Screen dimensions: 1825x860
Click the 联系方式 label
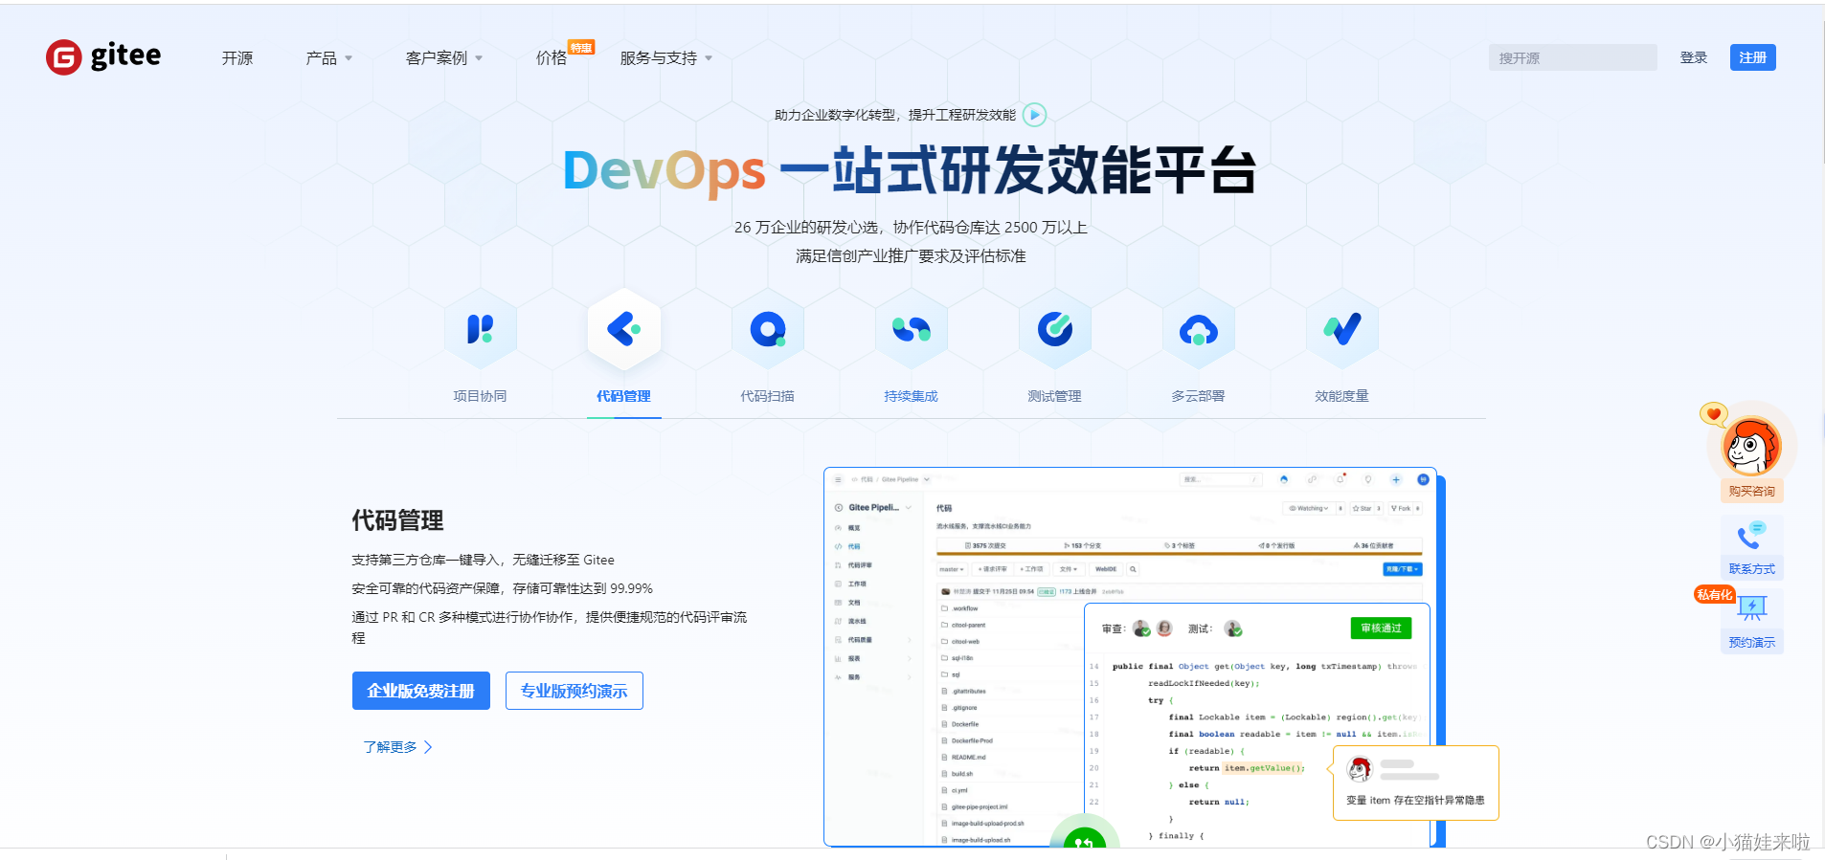tap(1752, 569)
